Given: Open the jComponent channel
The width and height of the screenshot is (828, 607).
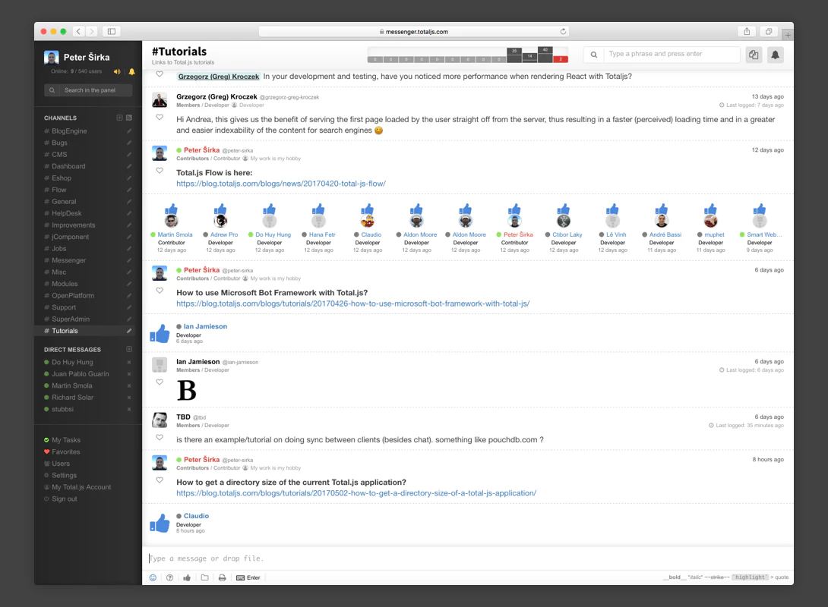Looking at the screenshot, I should (70, 237).
